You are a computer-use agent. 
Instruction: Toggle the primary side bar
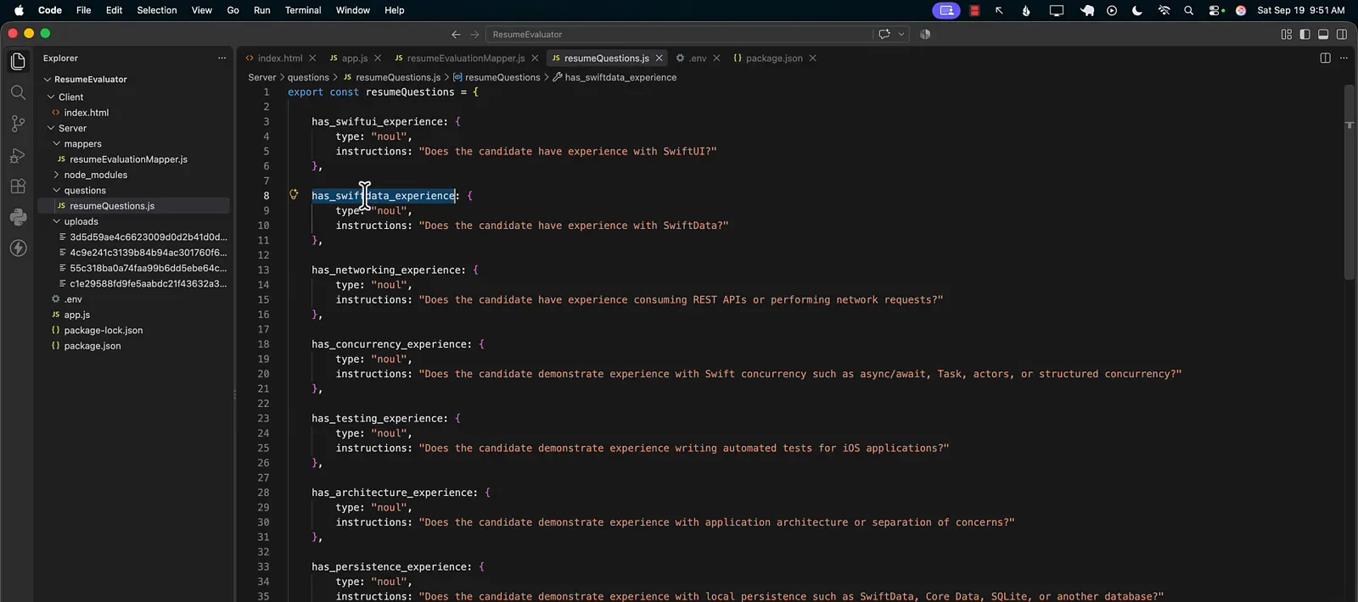[x=1305, y=35]
